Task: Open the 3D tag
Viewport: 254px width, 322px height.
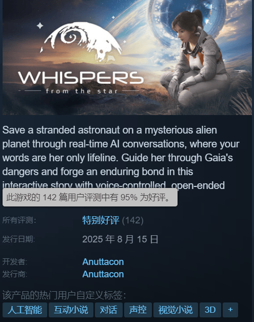Action: click(x=210, y=310)
